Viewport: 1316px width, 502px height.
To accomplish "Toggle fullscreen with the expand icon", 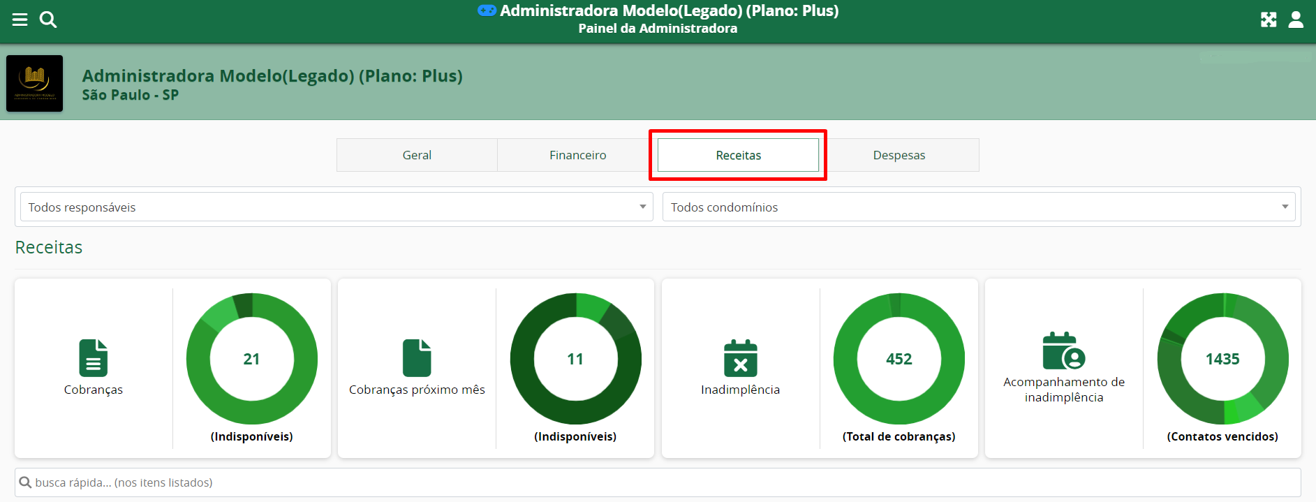I will coord(1269,20).
